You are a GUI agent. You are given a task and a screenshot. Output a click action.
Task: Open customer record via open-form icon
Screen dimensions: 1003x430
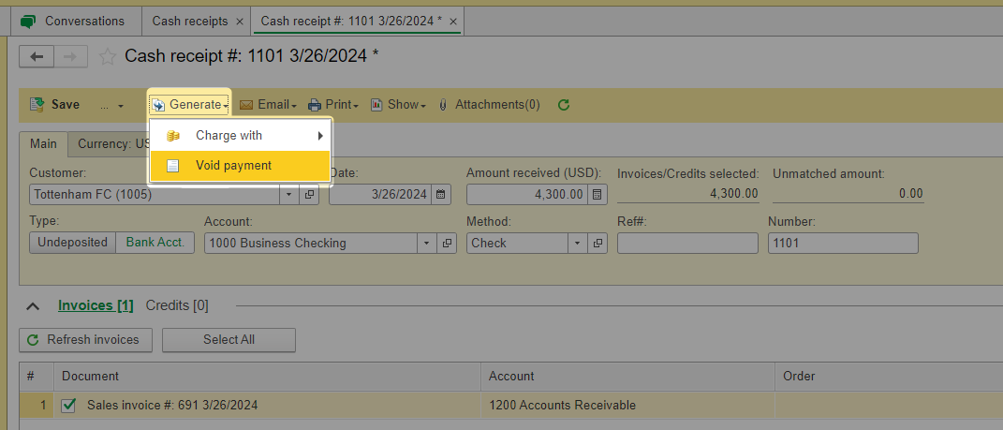click(x=309, y=194)
